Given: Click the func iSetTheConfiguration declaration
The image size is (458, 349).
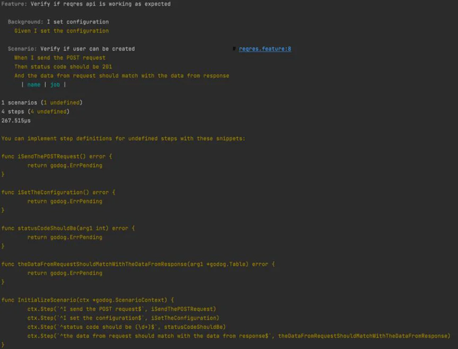Looking at the screenshot, I should pos(58,193).
